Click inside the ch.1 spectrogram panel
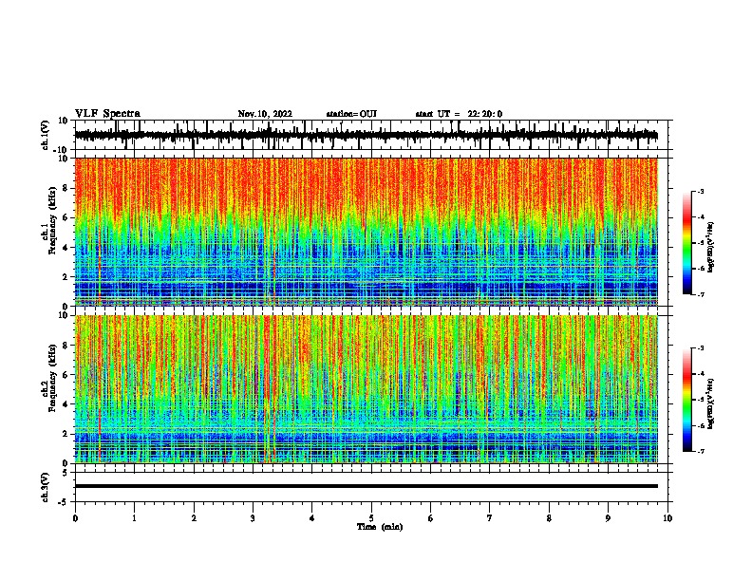752x581 pixels. (x=366, y=232)
